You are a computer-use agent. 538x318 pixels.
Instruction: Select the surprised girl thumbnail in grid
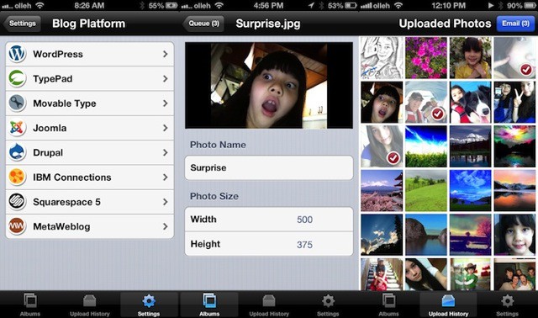pos(382,103)
